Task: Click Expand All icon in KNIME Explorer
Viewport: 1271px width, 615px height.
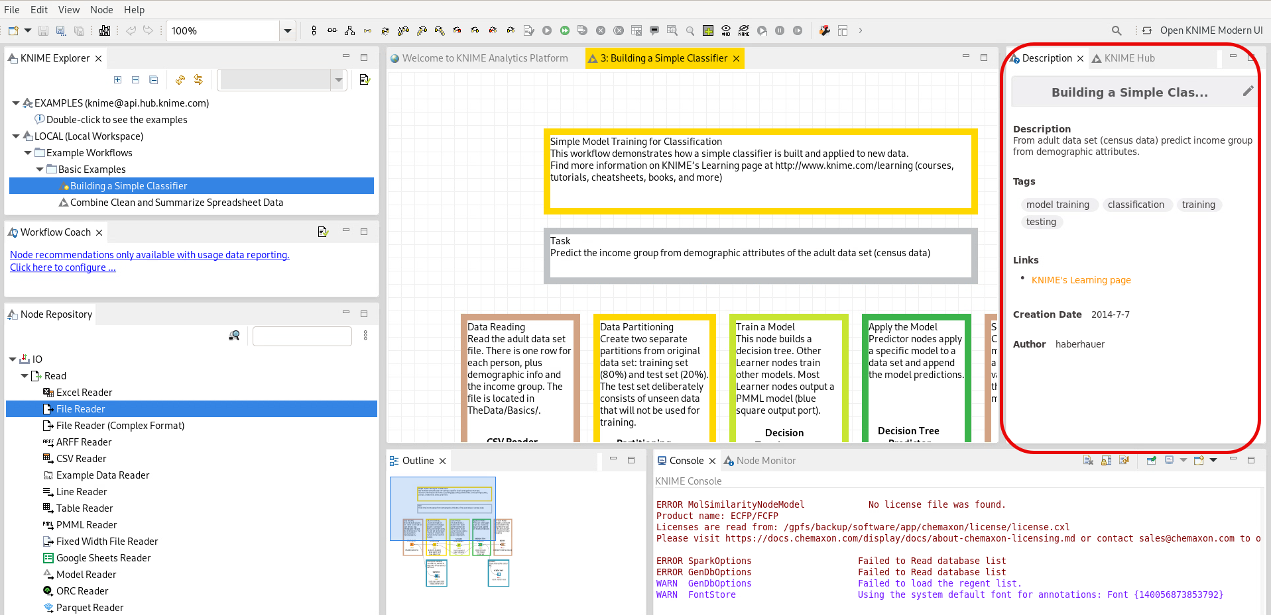Action: 117,80
